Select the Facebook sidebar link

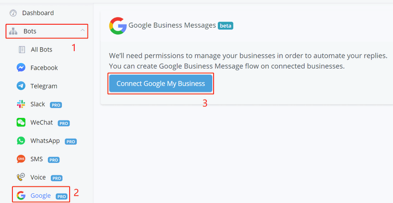44,68
